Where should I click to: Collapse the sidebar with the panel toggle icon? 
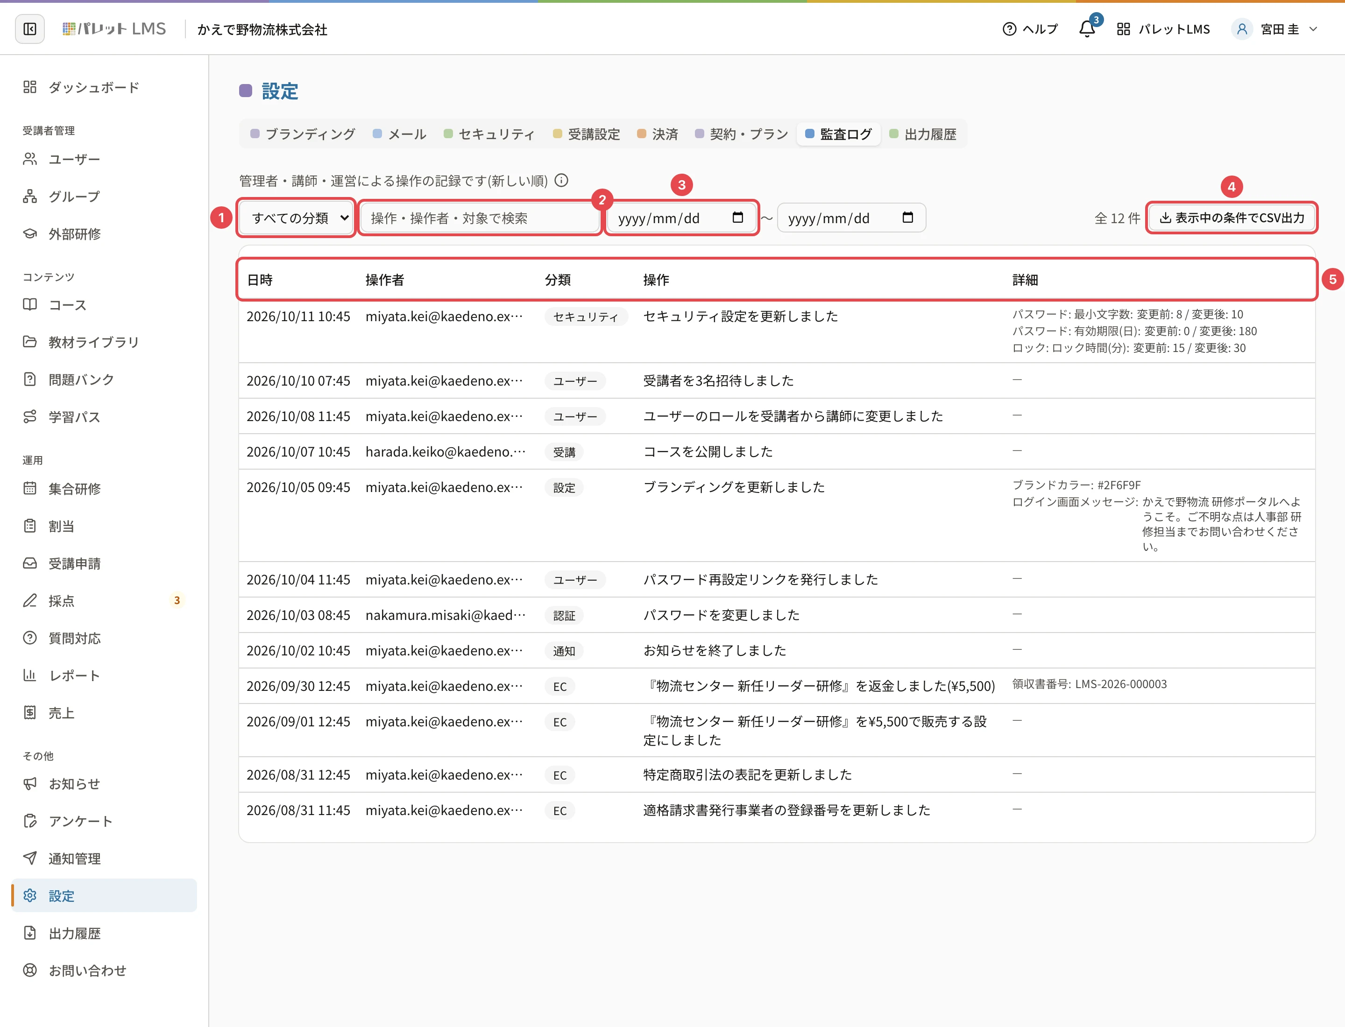(29, 29)
